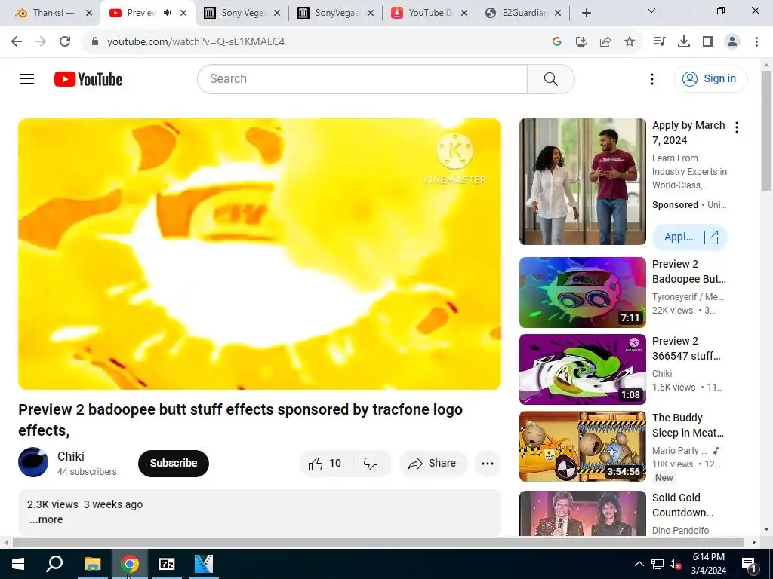Switch to the YouTube Downloader tab
This screenshot has height=579, width=773.
430,13
